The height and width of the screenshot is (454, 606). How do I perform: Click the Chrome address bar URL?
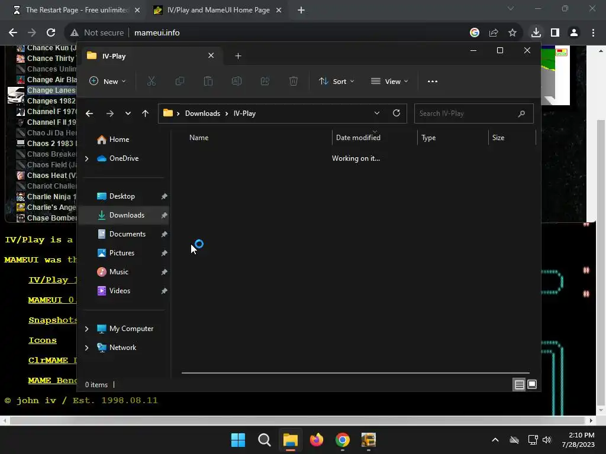(x=157, y=33)
